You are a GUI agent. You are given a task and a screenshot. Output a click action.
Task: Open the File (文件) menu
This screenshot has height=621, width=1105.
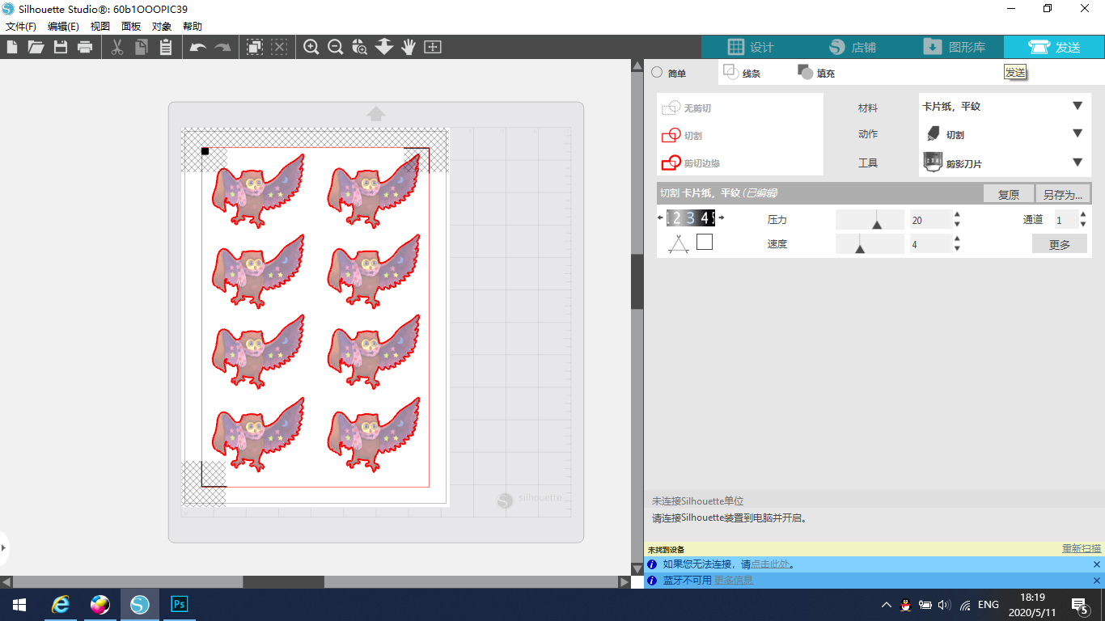pos(21,26)
